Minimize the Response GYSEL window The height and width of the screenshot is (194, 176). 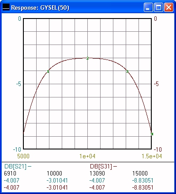pos(148,7)
